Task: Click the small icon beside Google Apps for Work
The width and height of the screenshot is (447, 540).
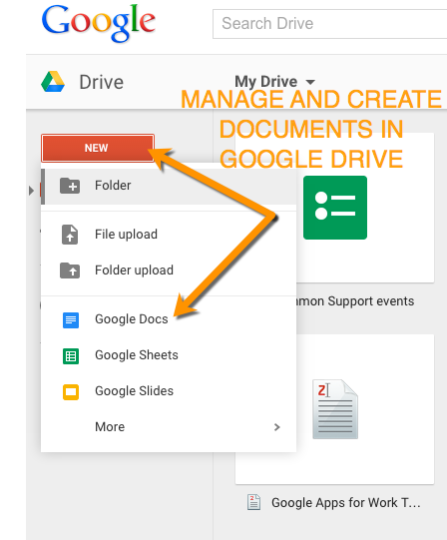Action: (x=253, y=502)
